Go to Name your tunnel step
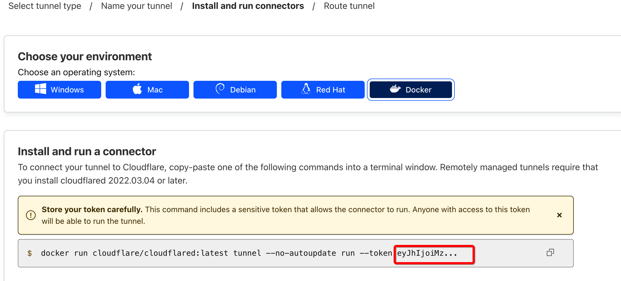This screenshot has height=281, width=621. pyautogui.click(x=136, y=6)
